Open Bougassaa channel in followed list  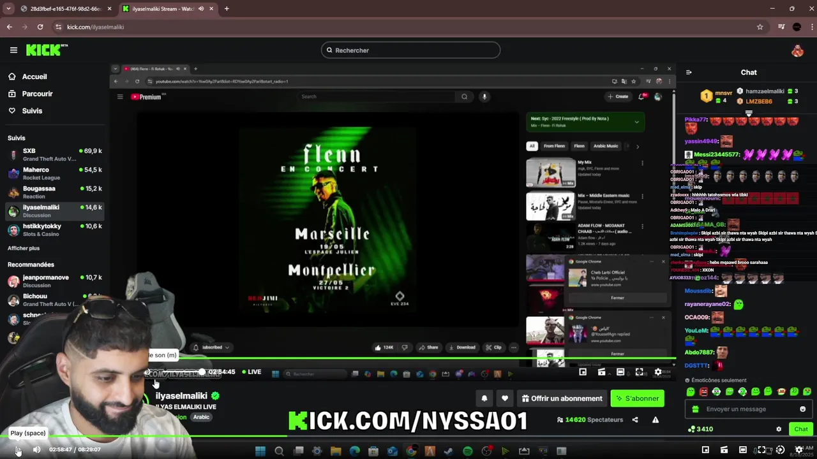tap(54, 192)
